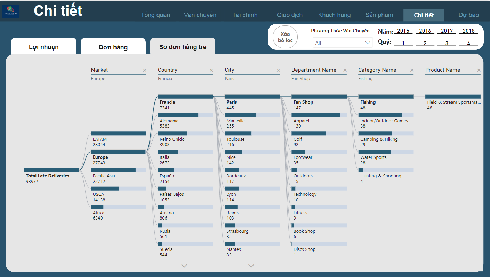490x277 pixels.
Task: Select the LATAM market bar
Action: pyautogui.click(x=118, y=133)
